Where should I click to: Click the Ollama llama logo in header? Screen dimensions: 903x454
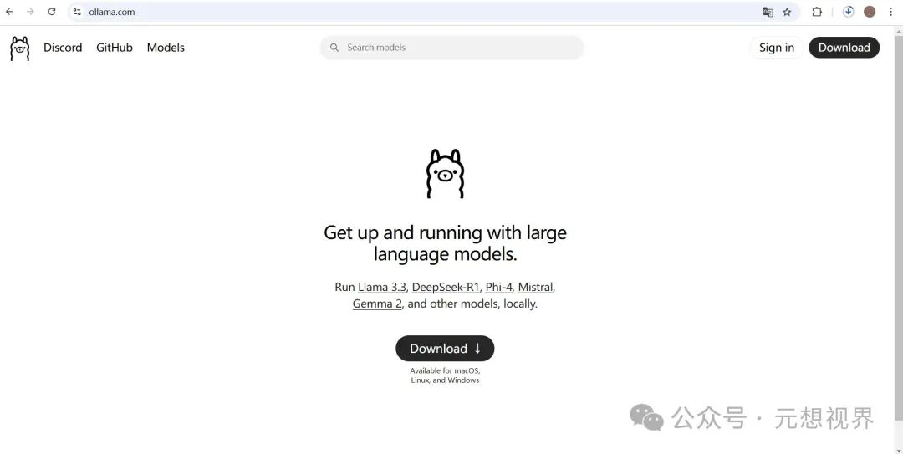(x=19, y=48)
